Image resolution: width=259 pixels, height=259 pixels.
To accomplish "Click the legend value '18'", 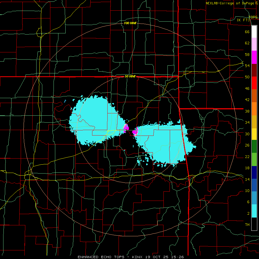I will click(247, 168).
